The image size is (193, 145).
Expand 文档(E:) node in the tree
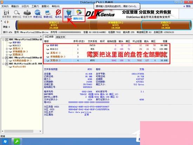click(7, 54)
